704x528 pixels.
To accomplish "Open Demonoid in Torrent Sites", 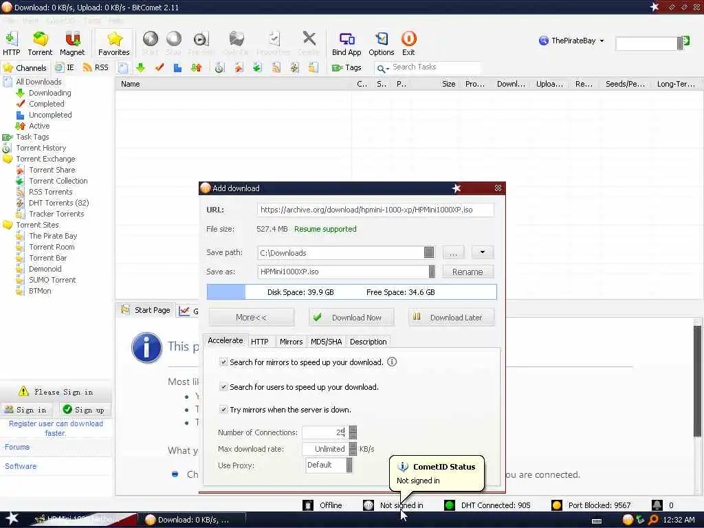I will click(45, 269).
